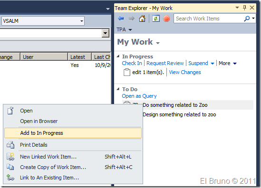The image size is (261, 188).
Task: Close the Team Explorer panel
Action: point(252,8)
